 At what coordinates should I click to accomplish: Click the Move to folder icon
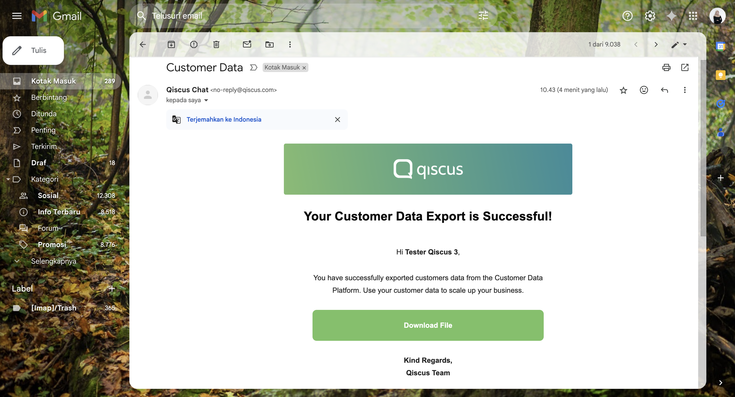coord(269,44)
